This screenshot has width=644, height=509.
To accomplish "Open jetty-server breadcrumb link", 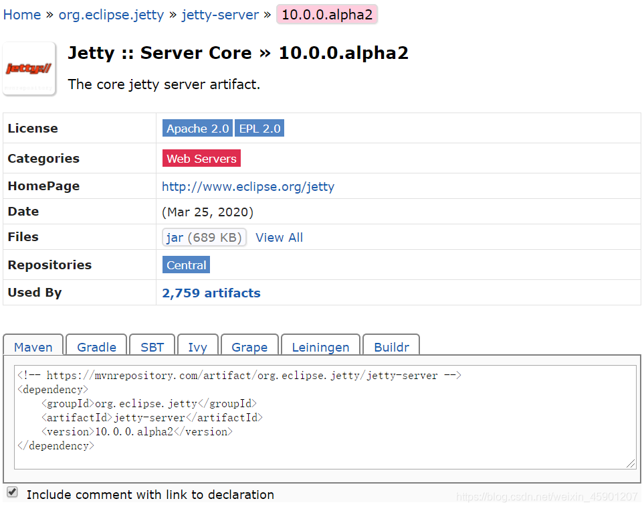I will [220, 15].
